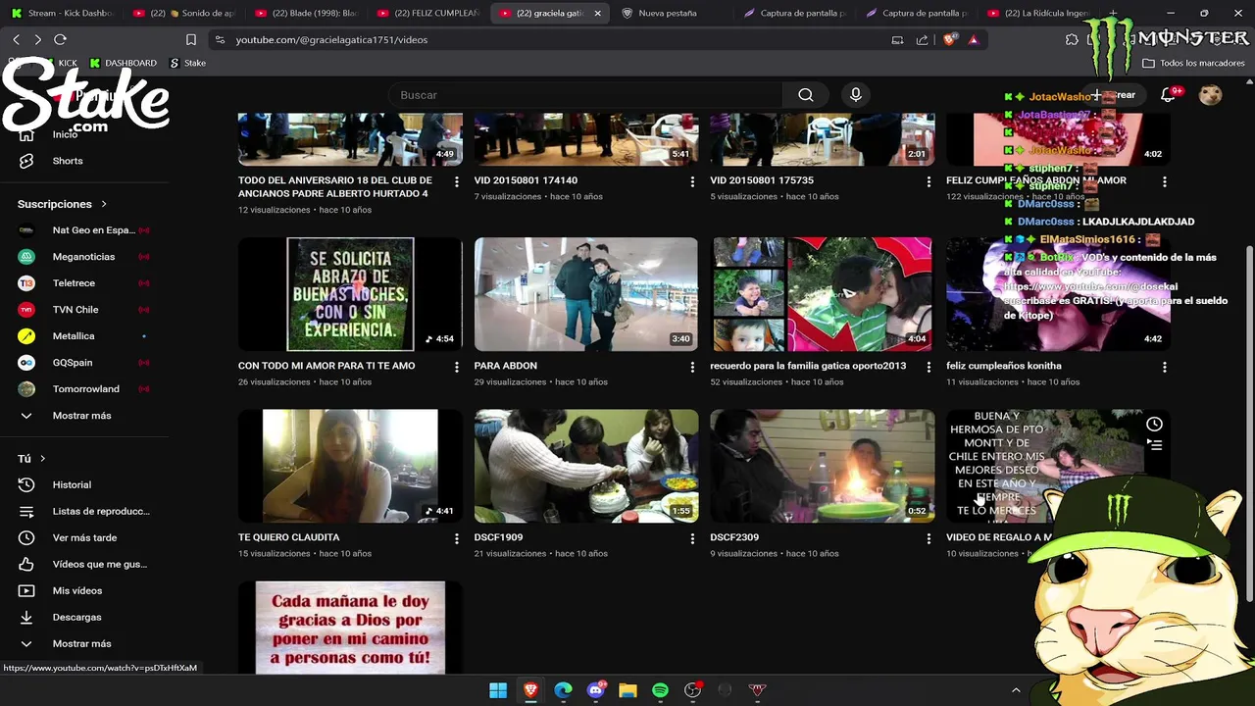1255x706 pixels.
Task: Show hidden system tray icons
Action: [x=1016, y=690]
